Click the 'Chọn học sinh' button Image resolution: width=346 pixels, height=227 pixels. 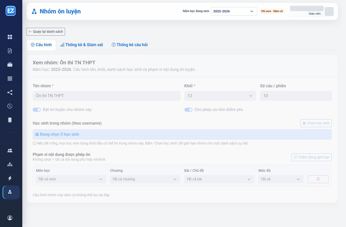tap(316, 123)
